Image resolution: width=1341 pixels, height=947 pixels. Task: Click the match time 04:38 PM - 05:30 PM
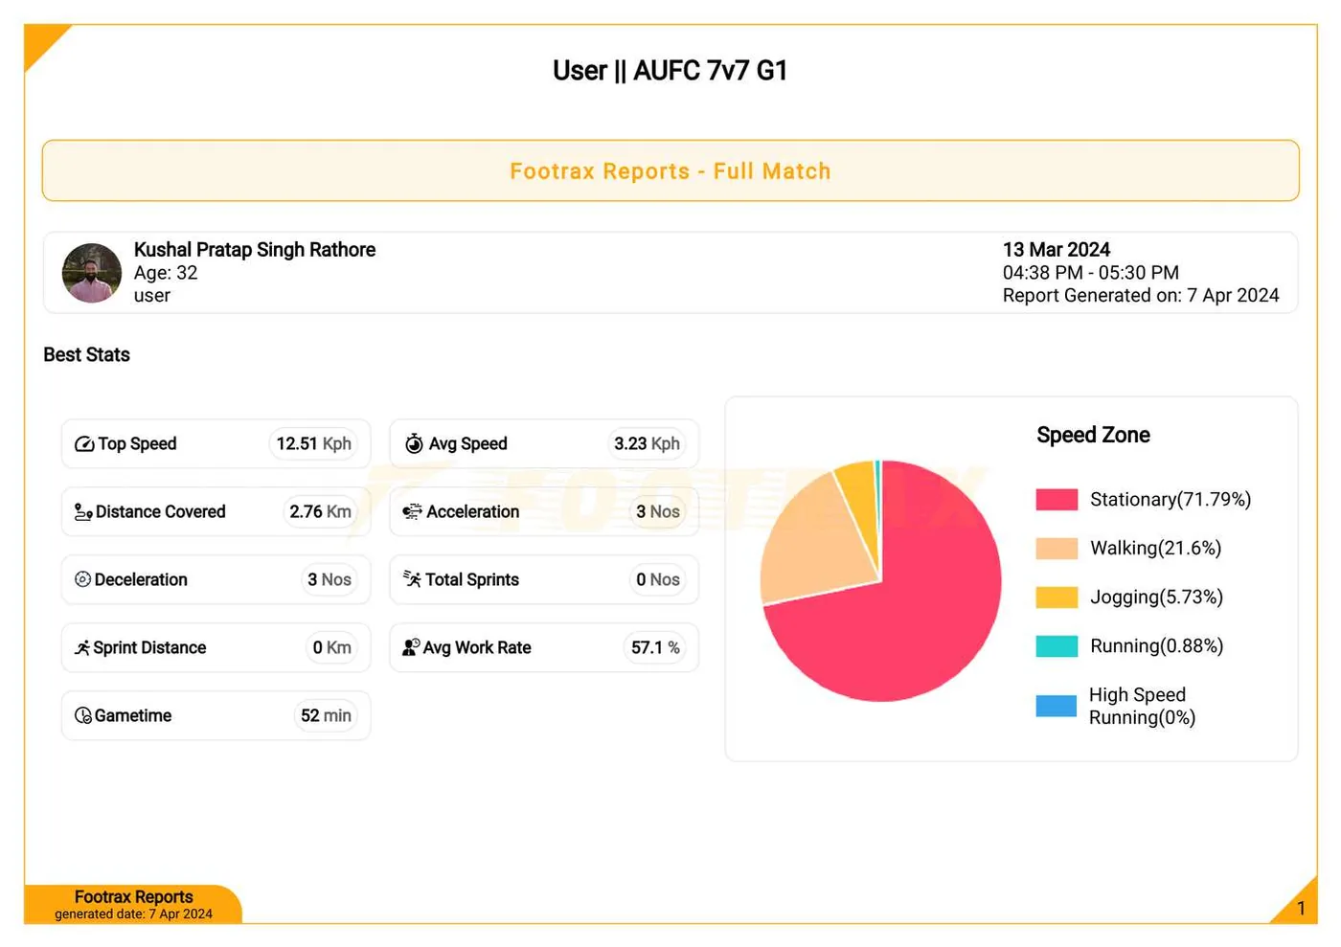[x=1091, y=273]
